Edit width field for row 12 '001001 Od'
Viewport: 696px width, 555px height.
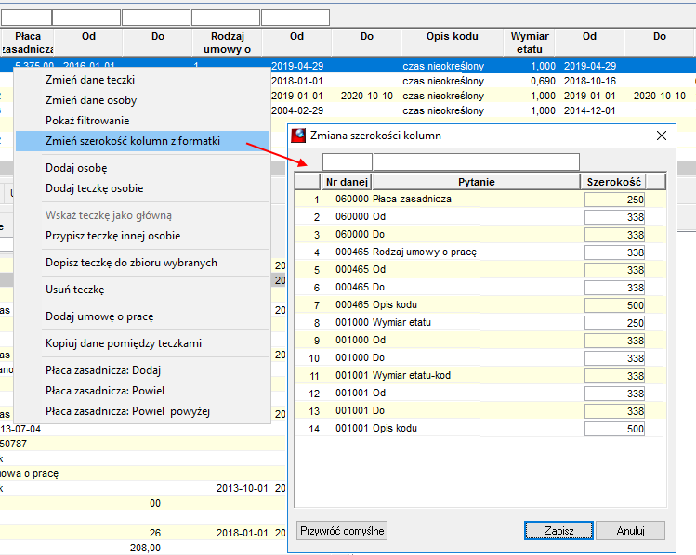(x=614, y=394)
